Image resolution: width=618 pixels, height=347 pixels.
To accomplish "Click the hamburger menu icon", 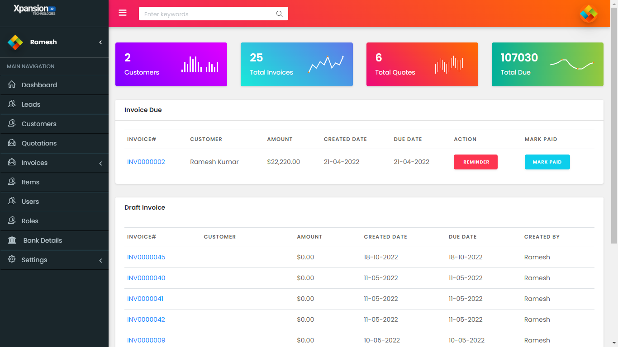I will (122, 13).
